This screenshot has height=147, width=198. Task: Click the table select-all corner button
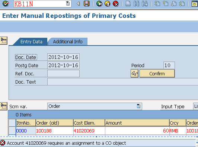point(12,123)
